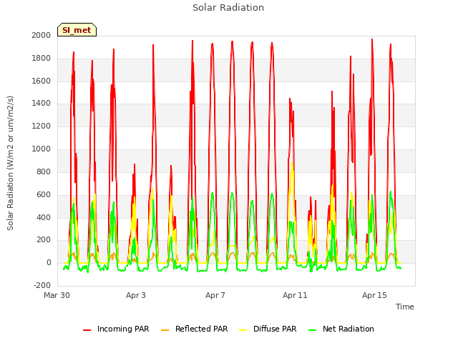Viewport: 458px width, 343px height.
Task: Toggle the Net Radiation legend entry
Action: [x=341, y=329]
